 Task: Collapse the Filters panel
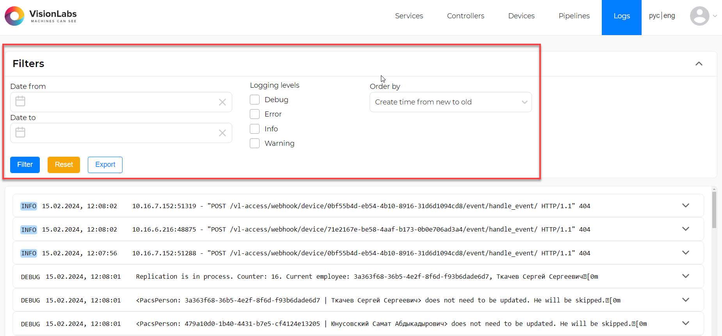coord(699,64)
